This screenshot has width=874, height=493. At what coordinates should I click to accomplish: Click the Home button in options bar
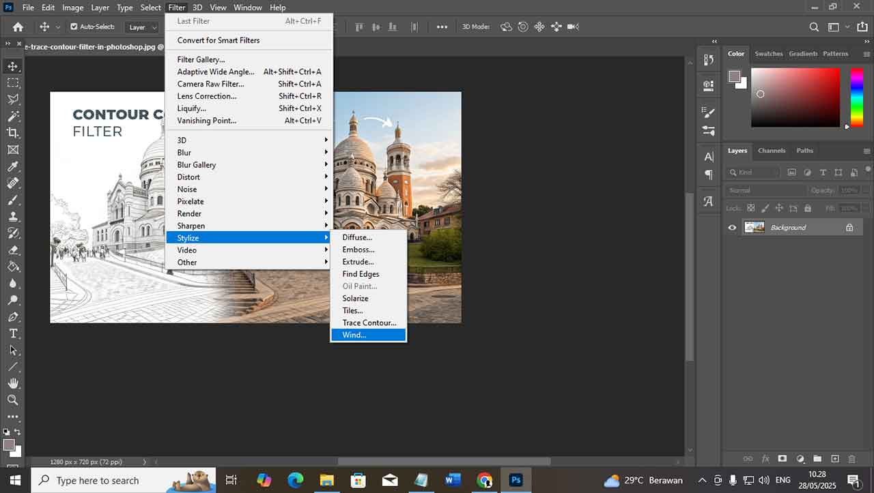(x=18, y=27)
